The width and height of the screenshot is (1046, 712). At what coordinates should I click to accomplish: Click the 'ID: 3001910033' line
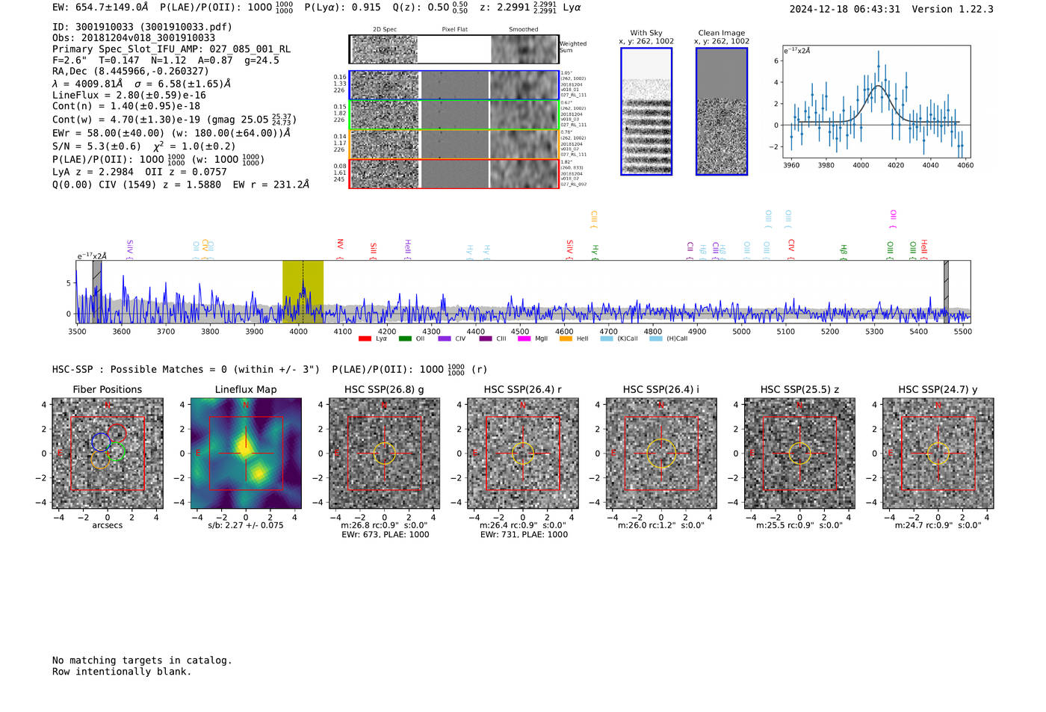(142, 27)
